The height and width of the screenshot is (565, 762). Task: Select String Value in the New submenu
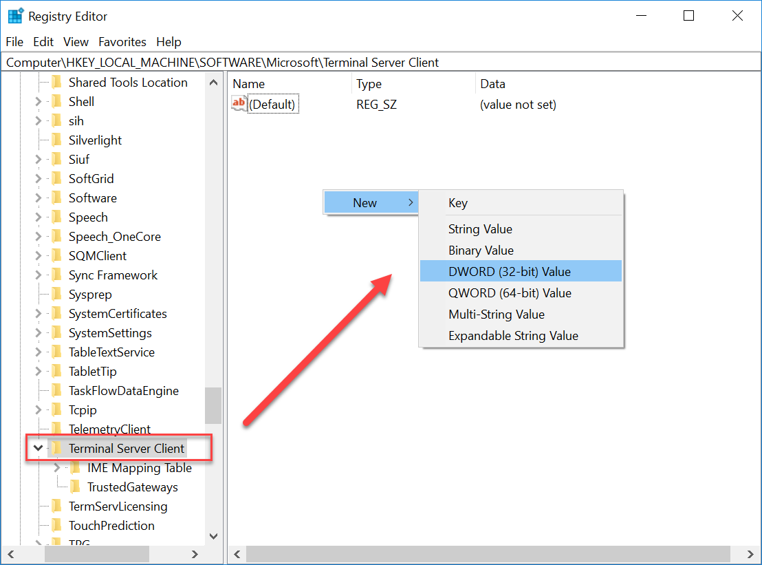tap(480, 229)
